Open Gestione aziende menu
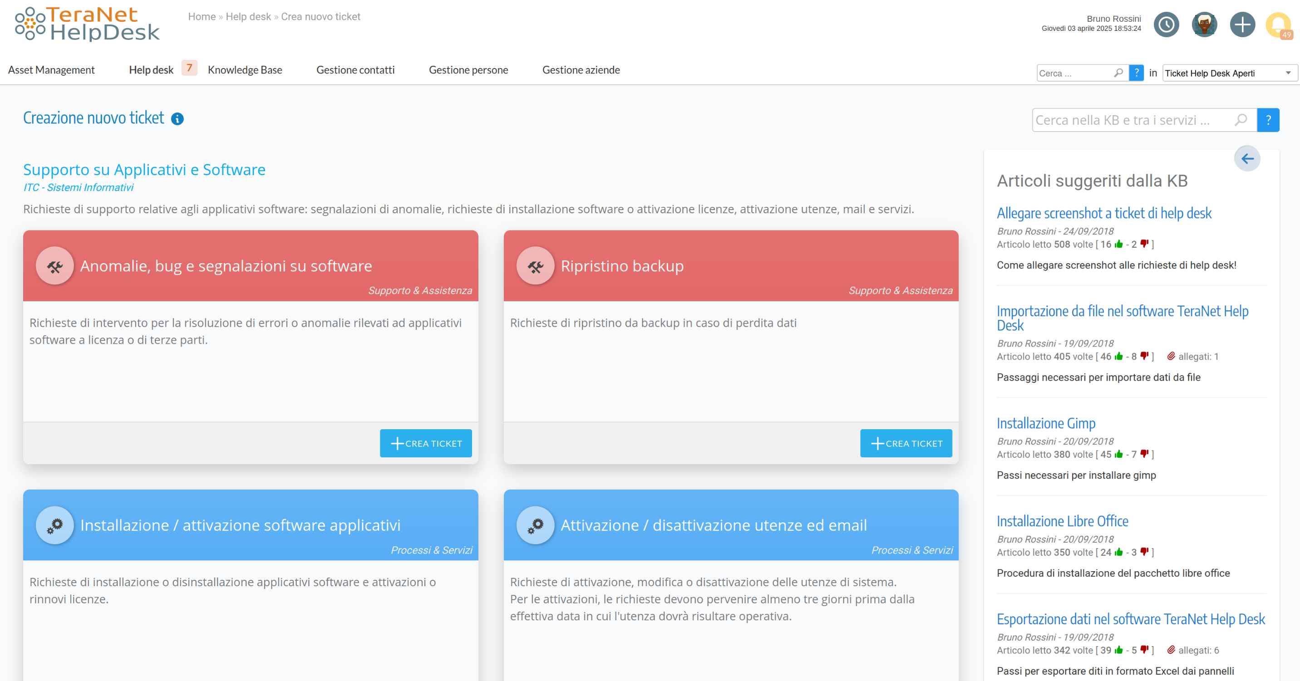1300x681 pixels. (x=581, y=69)
